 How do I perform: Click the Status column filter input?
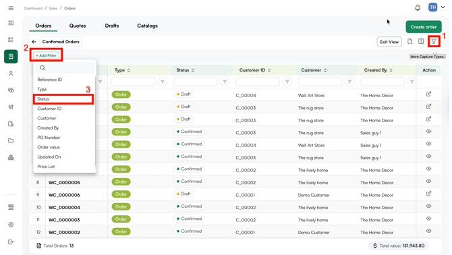(196, 82)
